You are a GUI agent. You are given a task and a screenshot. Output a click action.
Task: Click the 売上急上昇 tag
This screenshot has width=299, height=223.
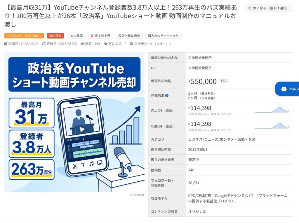tap(100, 36)
